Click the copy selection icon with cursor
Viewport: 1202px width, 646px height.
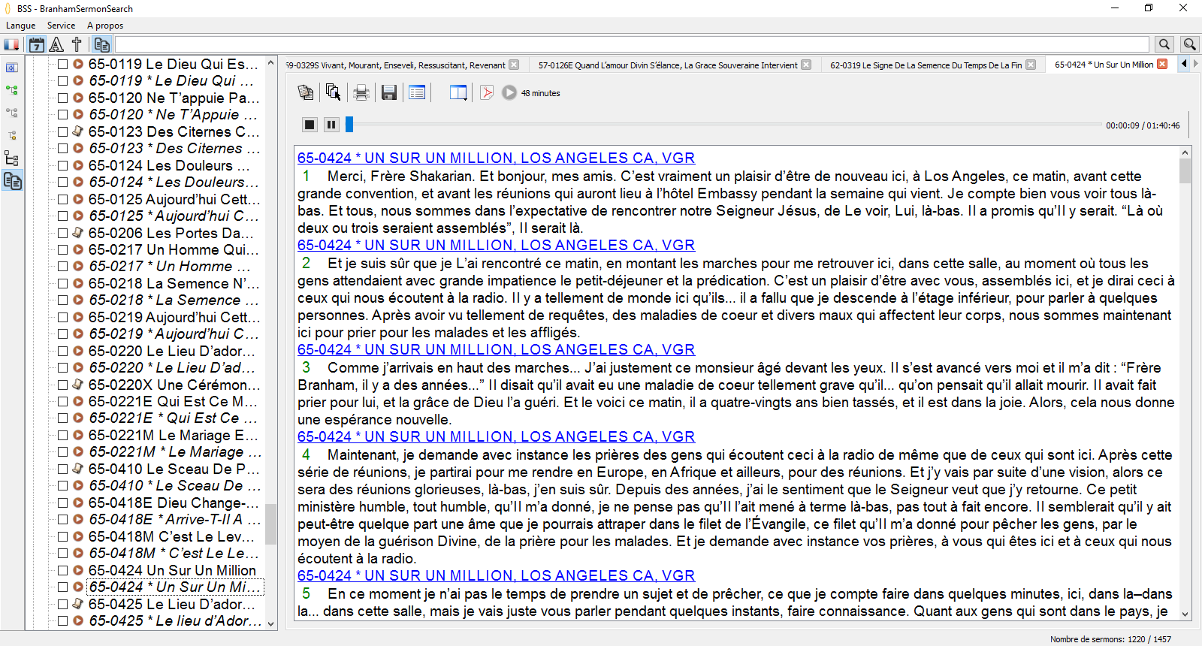pyautogui.click(x=333, y=92)
